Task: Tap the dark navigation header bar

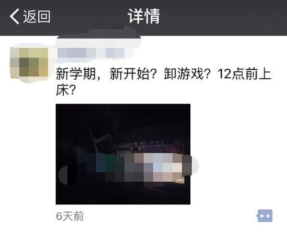Action: [143, 18]
